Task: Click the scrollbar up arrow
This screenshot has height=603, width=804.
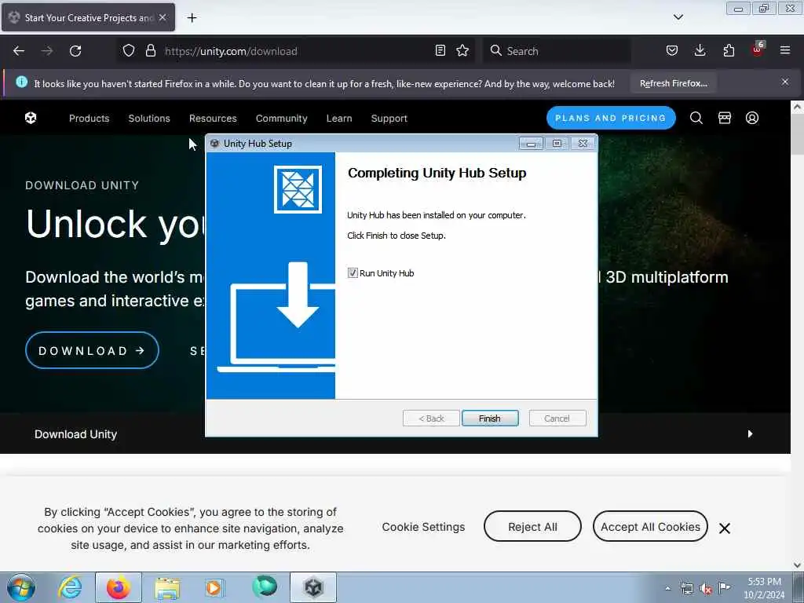Action: click(798, 107)
